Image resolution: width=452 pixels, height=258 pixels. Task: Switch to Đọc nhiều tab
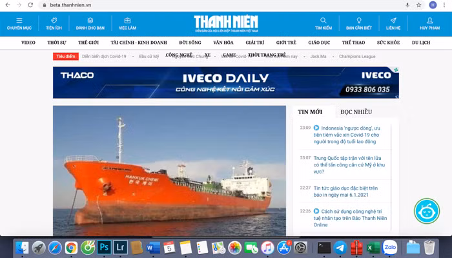356,112
